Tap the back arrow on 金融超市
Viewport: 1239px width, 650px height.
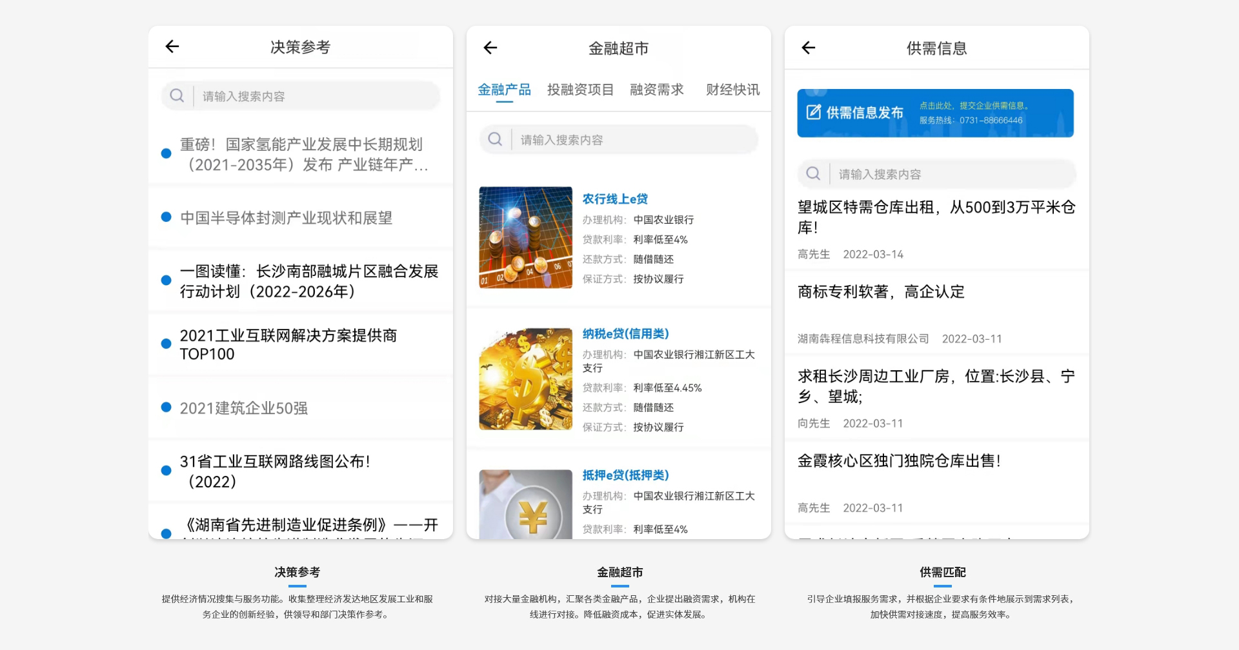[x=490, y=48]
